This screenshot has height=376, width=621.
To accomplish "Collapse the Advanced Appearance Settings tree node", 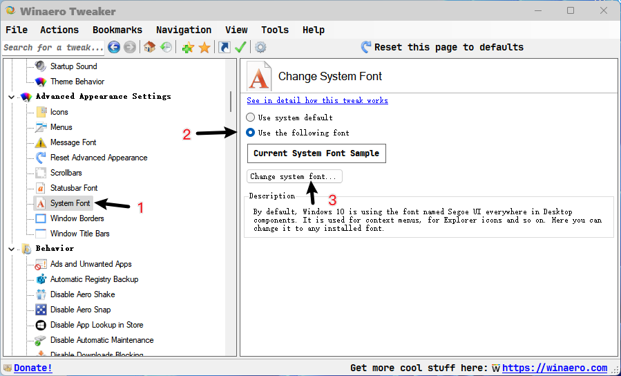I will coord(11,97).
